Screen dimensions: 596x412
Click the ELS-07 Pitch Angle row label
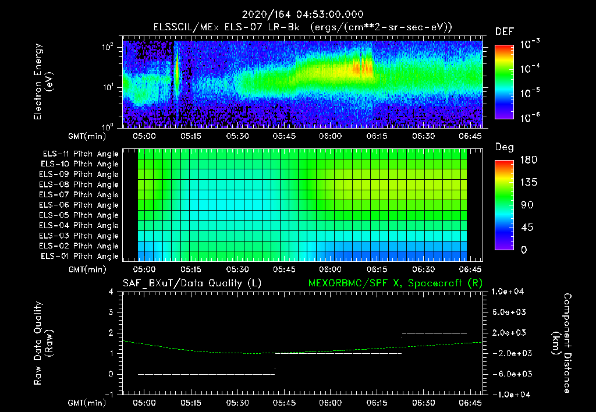79,194
